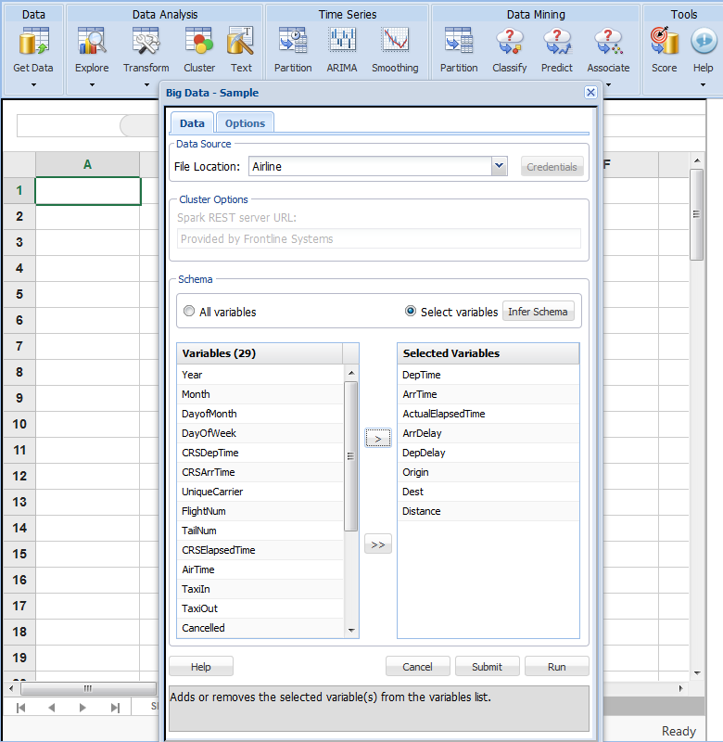Go to first sheet navigation arrow

pyautogui.click(x=20, y=708)
